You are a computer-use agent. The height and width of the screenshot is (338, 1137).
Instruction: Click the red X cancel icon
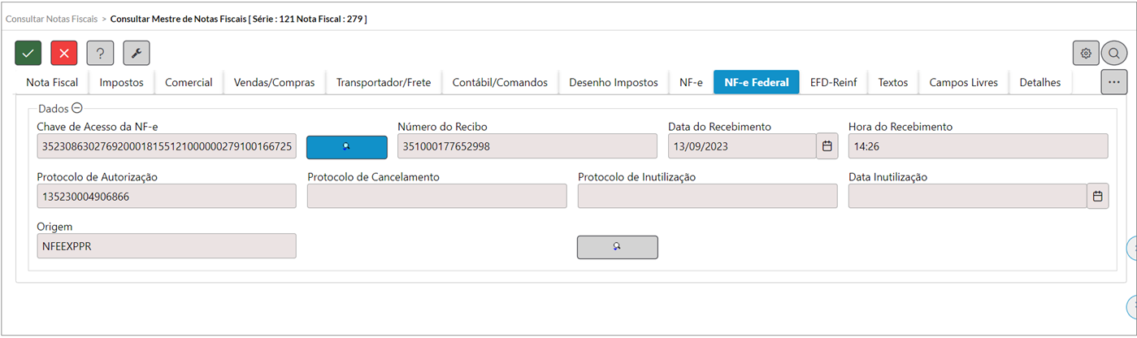[64, 53]
